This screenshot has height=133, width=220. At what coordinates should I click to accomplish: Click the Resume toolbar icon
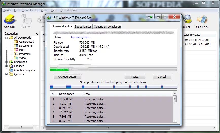[x=27, y=19]
